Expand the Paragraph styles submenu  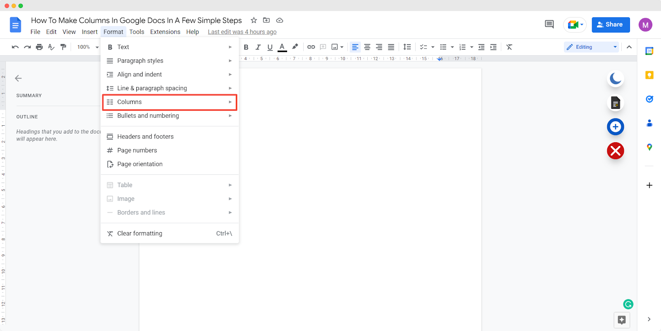(x=169, y=61)
